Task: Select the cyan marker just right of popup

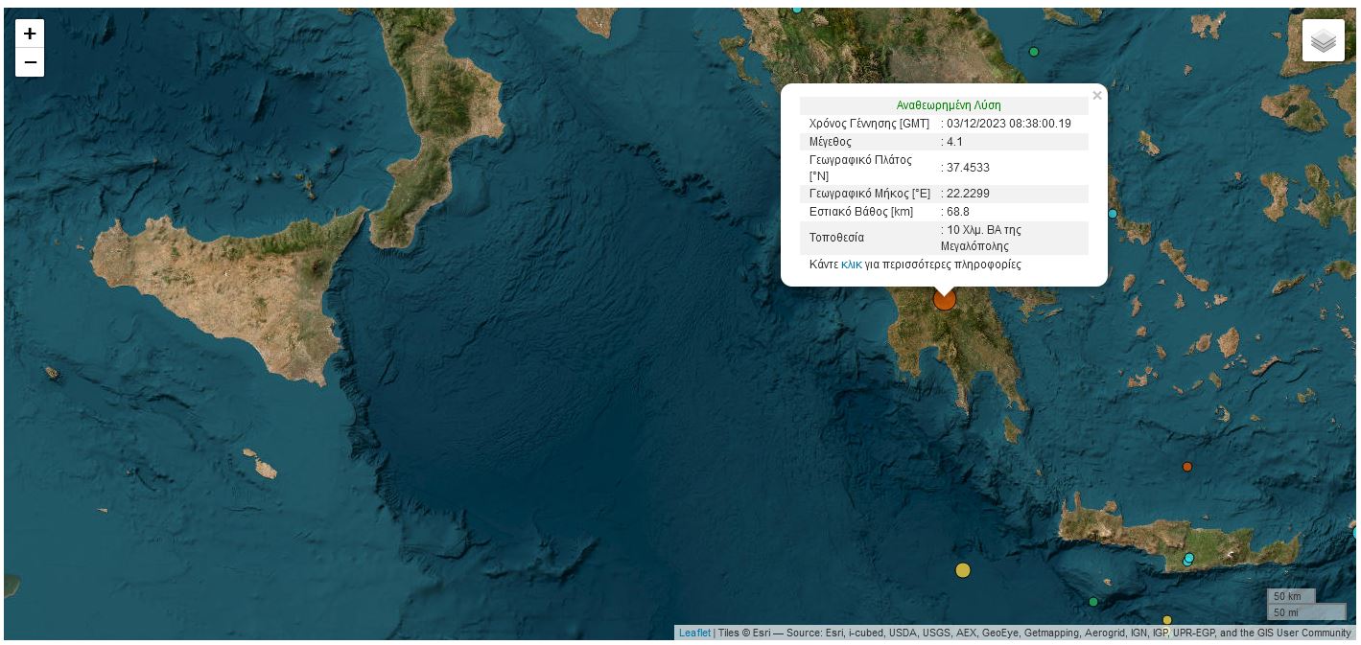Action: coord(1113,214)
